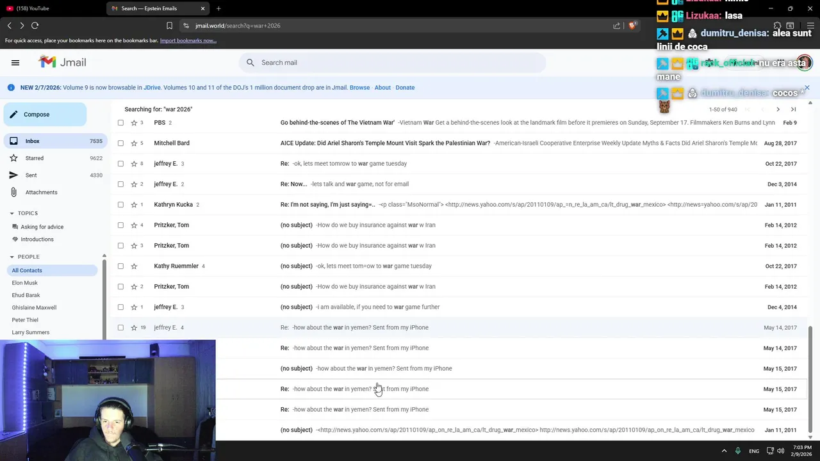Open the volume control in the taskbar
This screenshot has width=820, height=461.
click(x=780, y=451)
